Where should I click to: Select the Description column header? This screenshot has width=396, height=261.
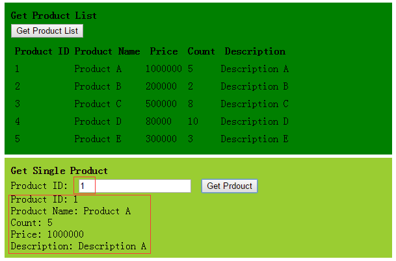[x=255, y=51]
